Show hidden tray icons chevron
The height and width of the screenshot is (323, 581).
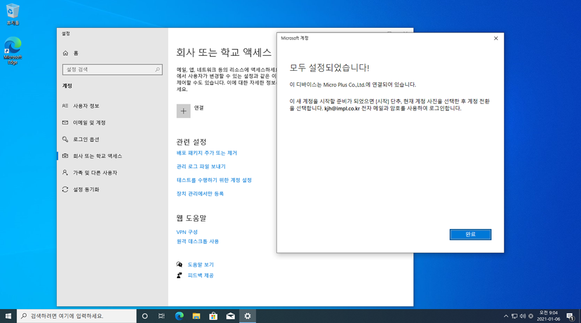tap(506, 316)
